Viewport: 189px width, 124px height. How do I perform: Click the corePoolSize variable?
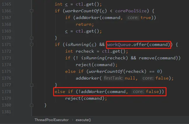pos(131,11)
